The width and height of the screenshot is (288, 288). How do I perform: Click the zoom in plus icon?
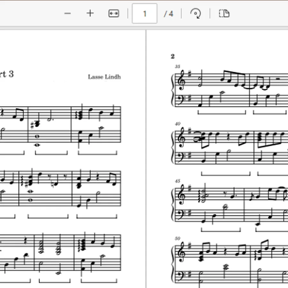click(90, 13)
